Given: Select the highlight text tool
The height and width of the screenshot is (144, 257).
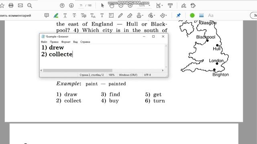Looking at the screenshot, I should (x=56, y=15).
